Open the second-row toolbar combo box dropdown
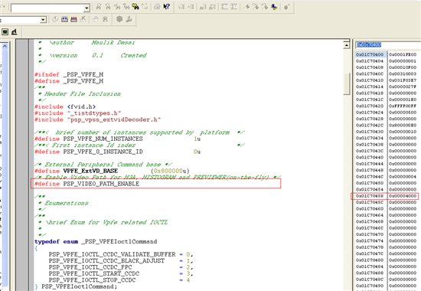 (x=43, y=20)
